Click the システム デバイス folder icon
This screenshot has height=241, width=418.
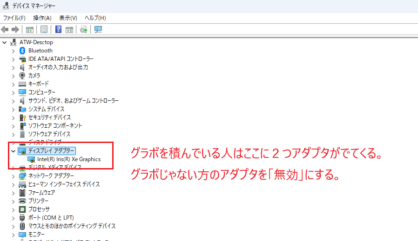tap(22, 109)
